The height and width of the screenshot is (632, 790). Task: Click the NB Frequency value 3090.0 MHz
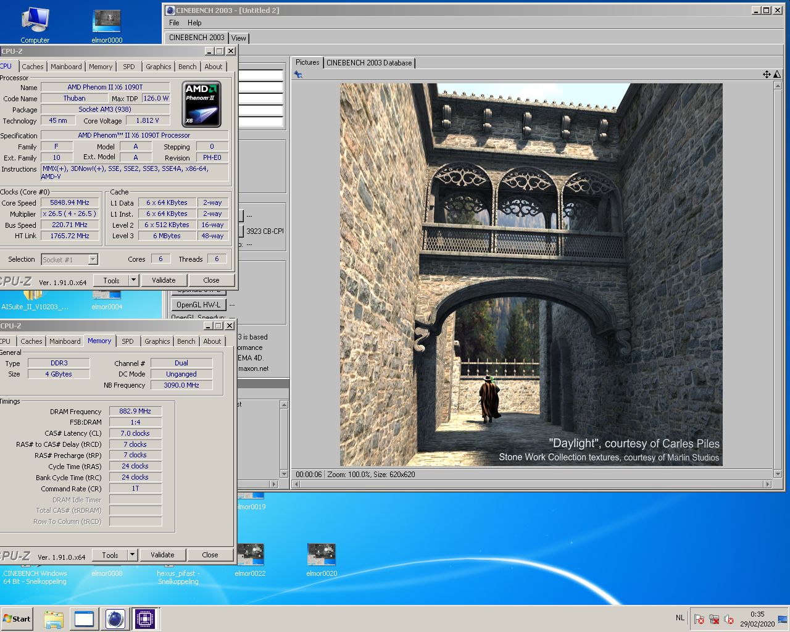pos(181,385)
